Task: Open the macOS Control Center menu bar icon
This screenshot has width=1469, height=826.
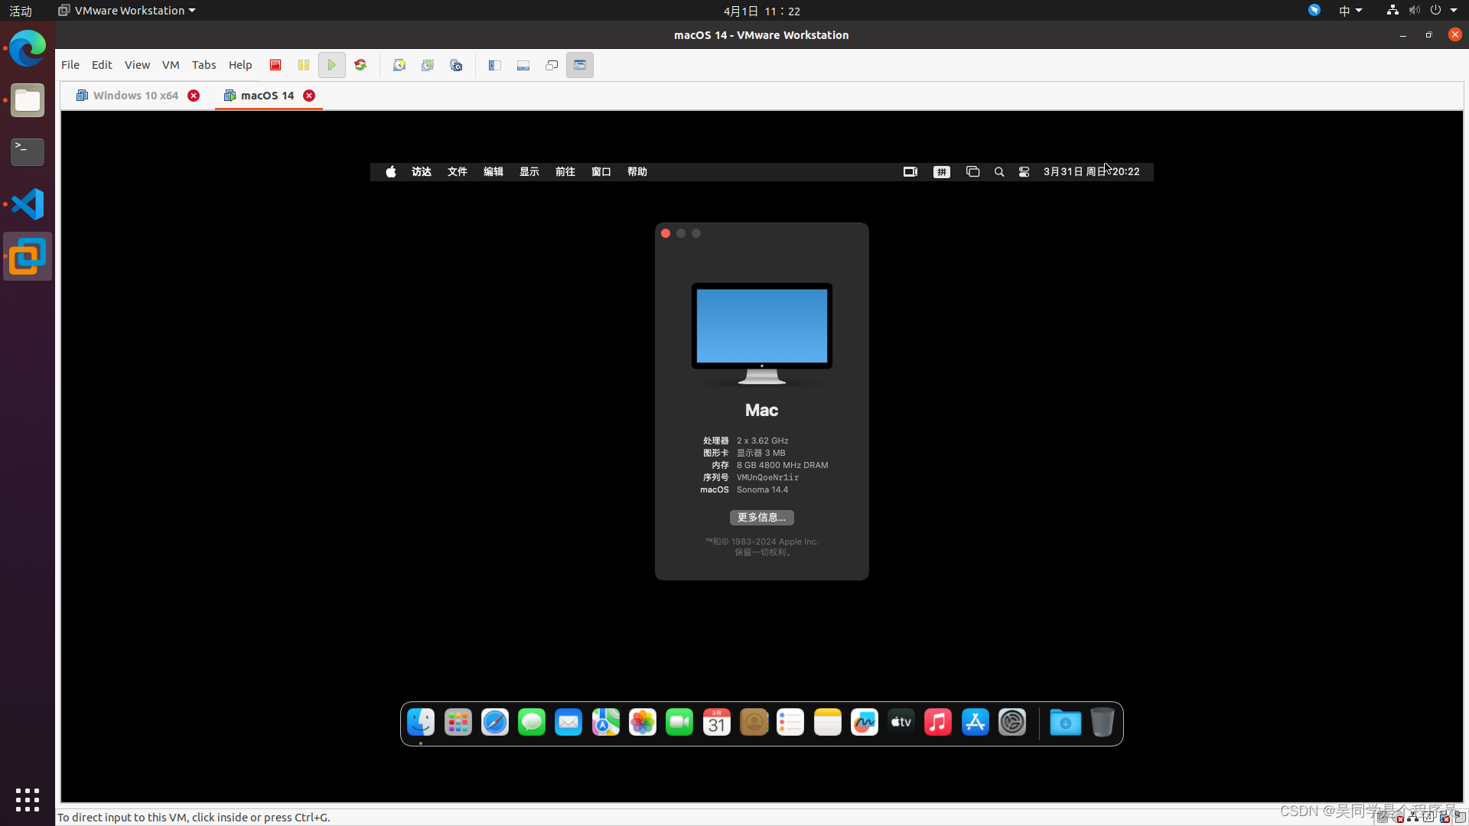Action: [x=1024, y=172]
